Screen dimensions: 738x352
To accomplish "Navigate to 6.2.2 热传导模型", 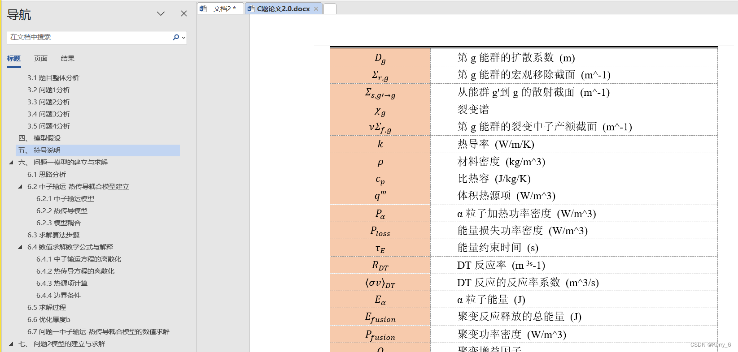I will (62, 211).
